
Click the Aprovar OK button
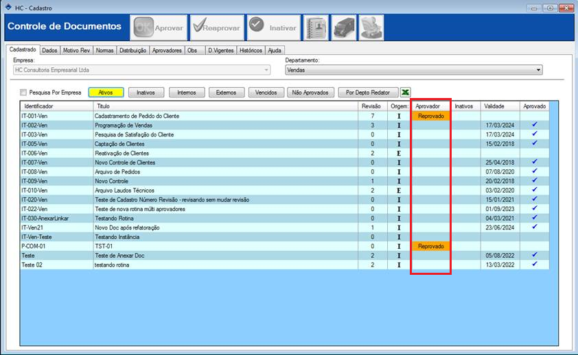point(159,27)
